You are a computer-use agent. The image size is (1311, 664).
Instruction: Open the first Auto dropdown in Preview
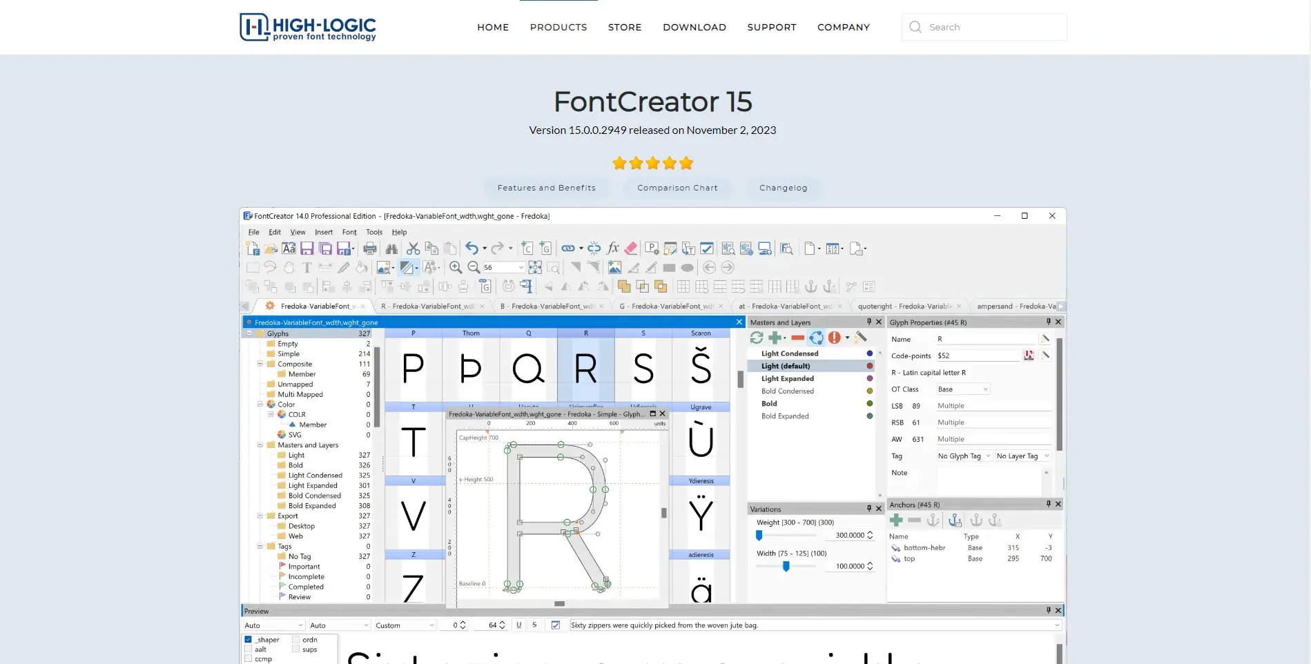coord(273,625)
